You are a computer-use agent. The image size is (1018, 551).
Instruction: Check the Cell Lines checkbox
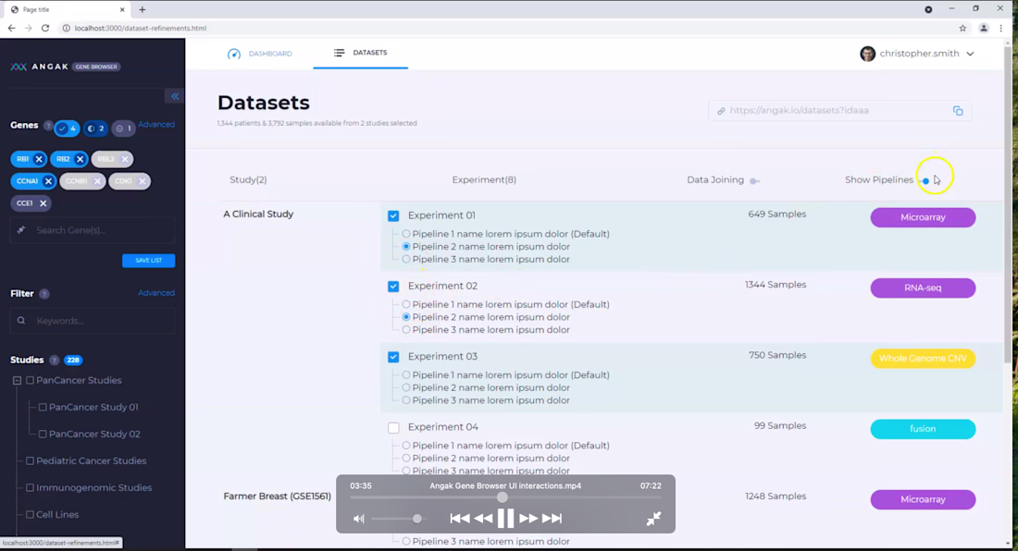(30, 515)
